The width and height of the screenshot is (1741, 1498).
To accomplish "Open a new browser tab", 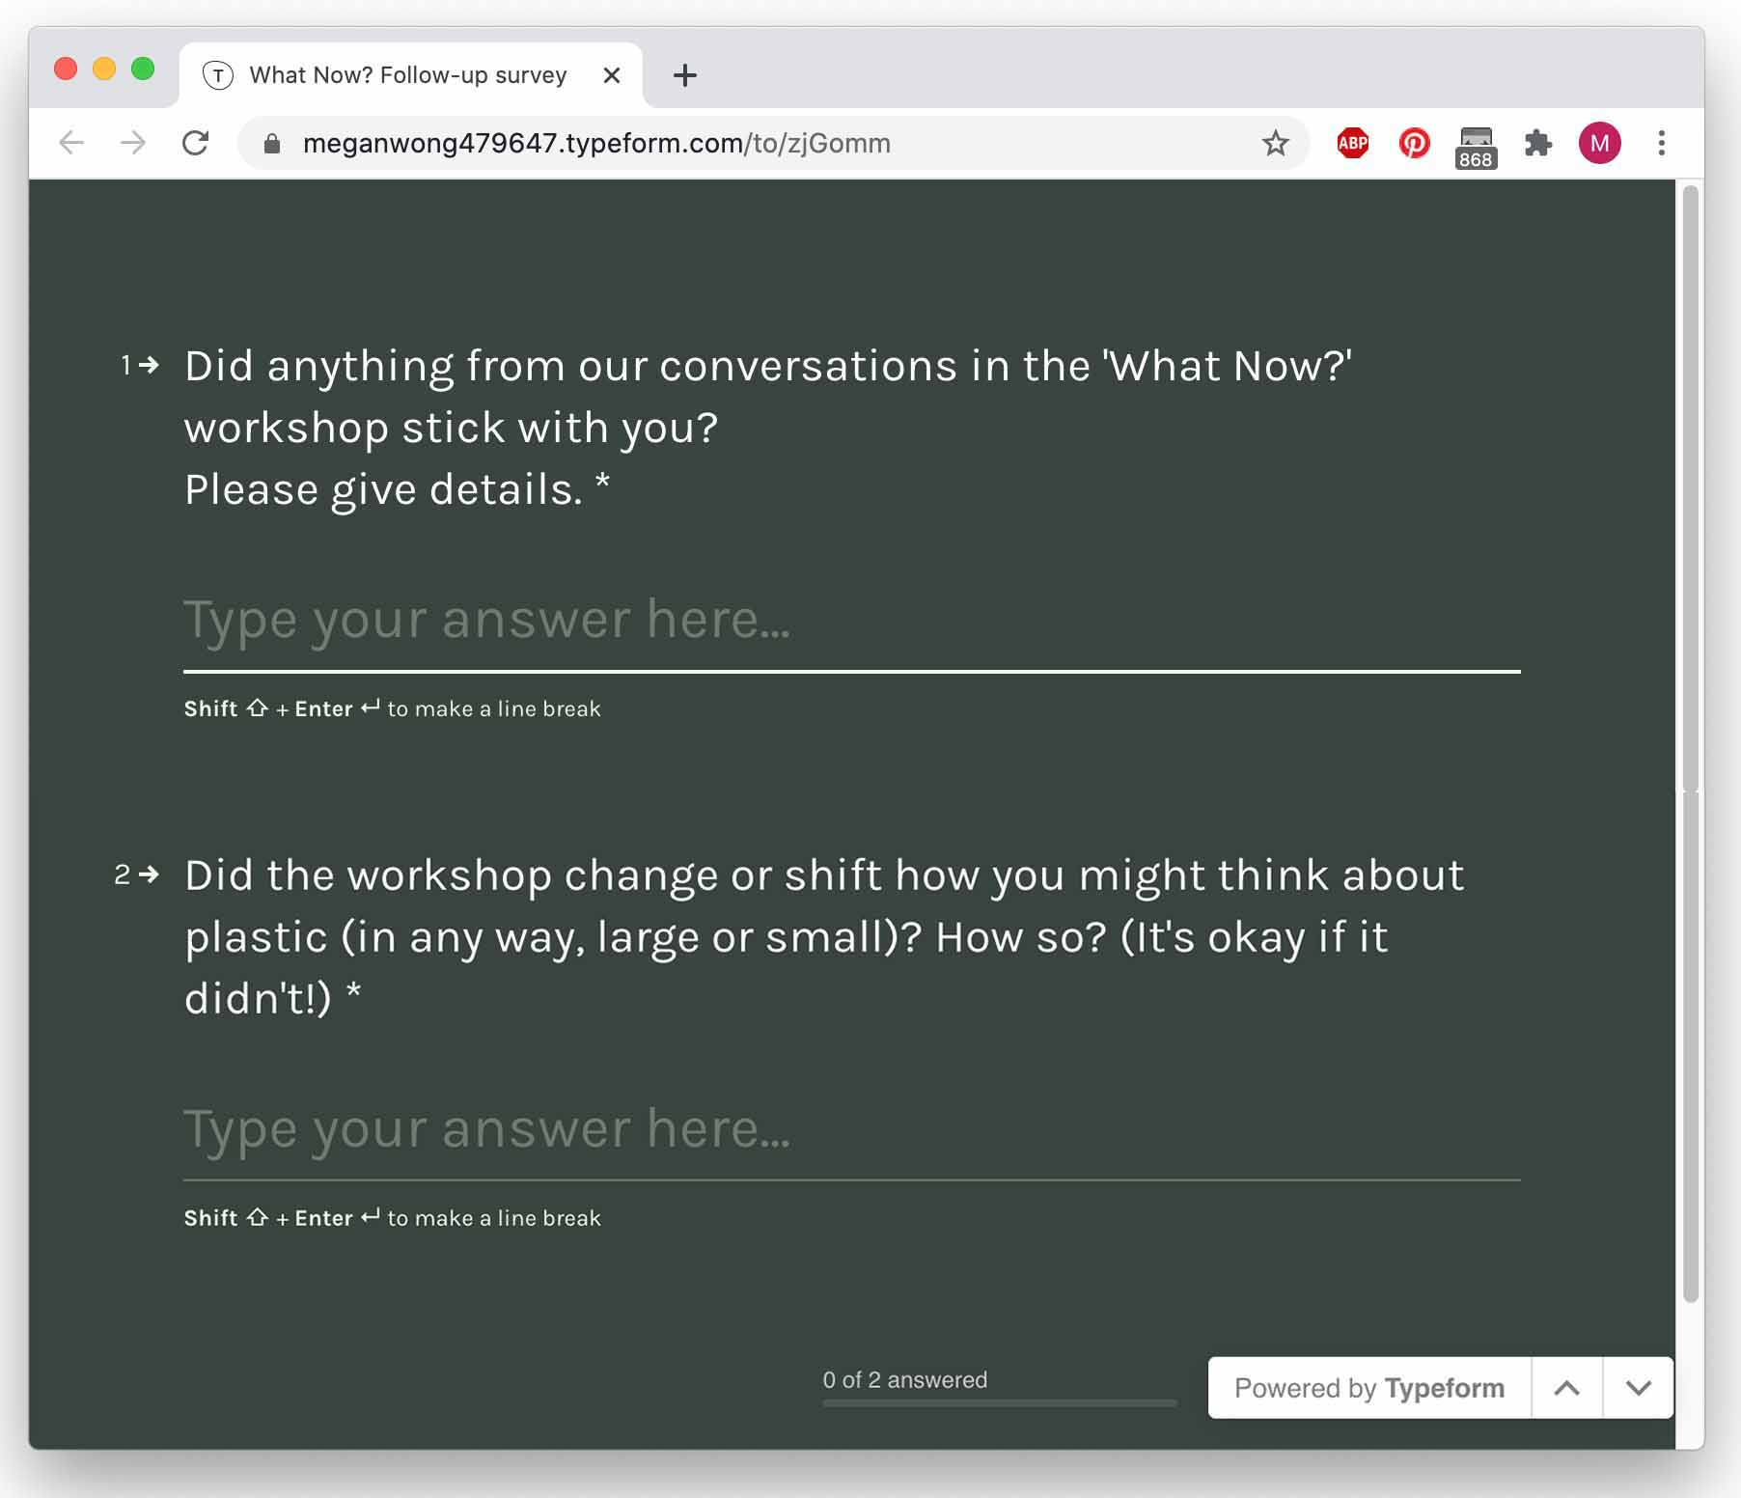I will pos(684,75).
